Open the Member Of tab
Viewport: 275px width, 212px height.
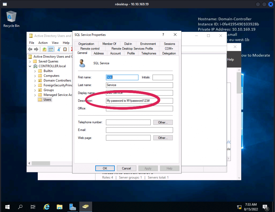[x=109, y=44]
